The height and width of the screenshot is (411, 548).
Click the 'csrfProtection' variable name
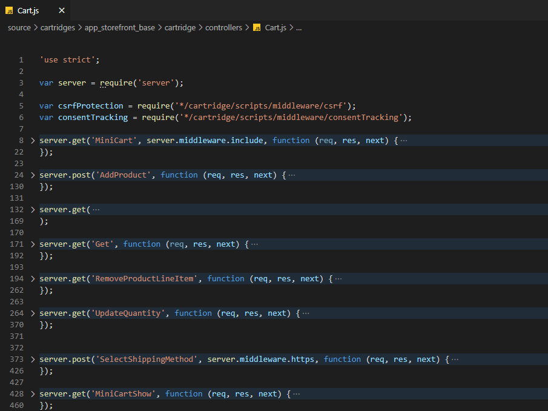point(90,106)
